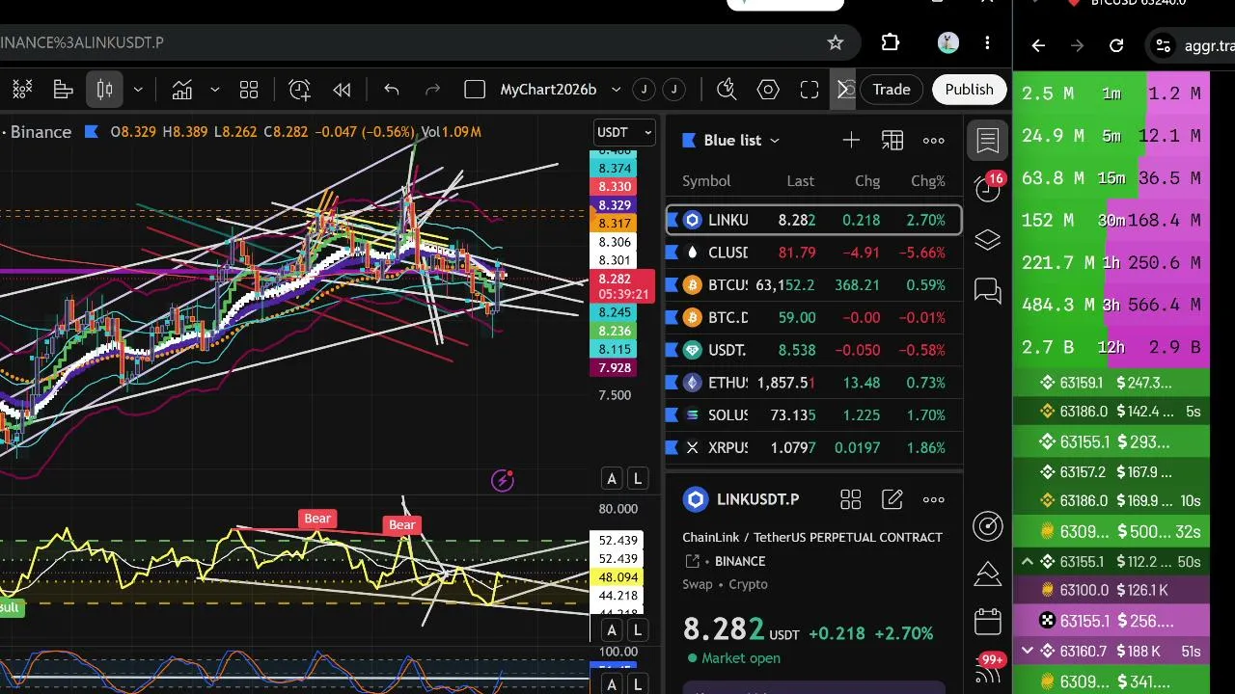Toggle blue flag on the ETHUS row

coord(672,383)
